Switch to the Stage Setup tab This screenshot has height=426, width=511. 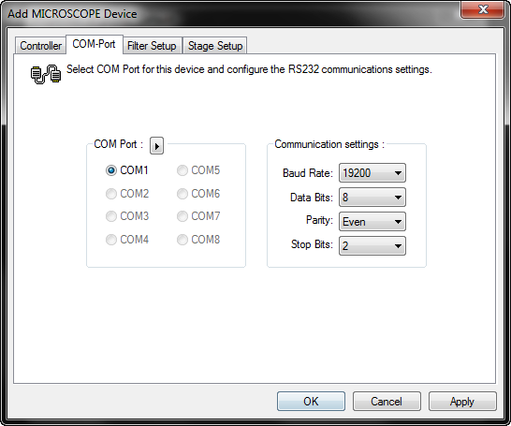[215, 46]
